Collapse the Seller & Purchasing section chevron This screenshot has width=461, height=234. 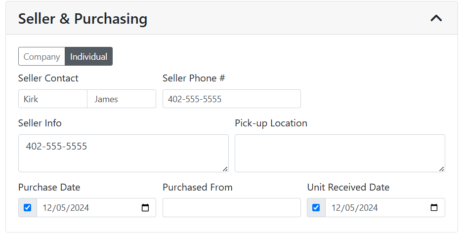click(436, 19)
